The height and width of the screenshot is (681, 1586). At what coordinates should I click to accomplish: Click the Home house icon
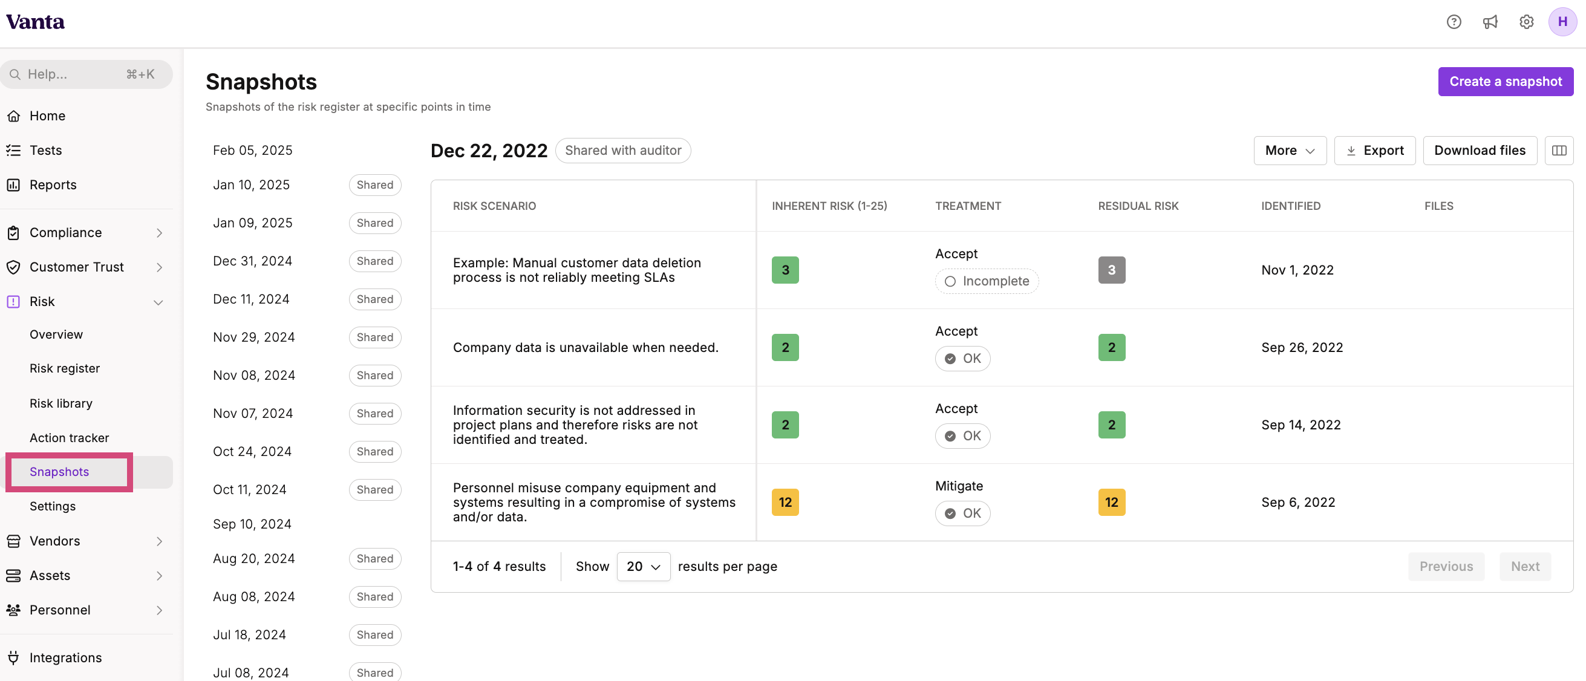(13, 116)
